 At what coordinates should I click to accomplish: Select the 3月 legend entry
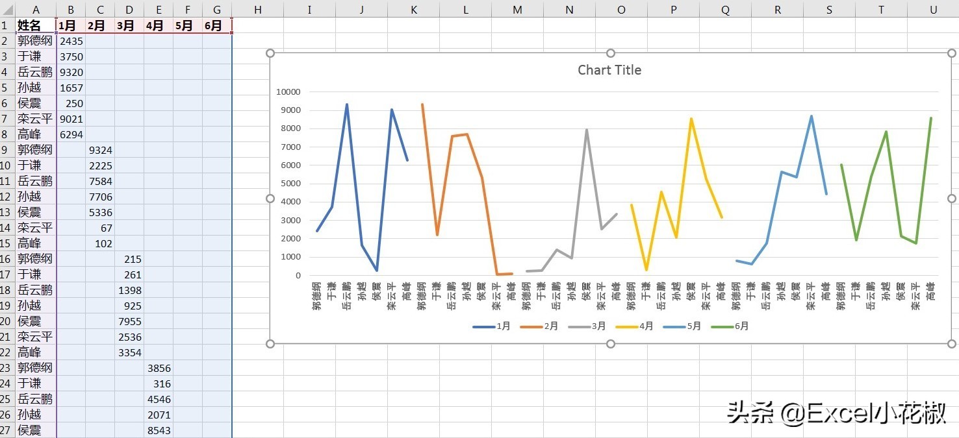(587, 326)
